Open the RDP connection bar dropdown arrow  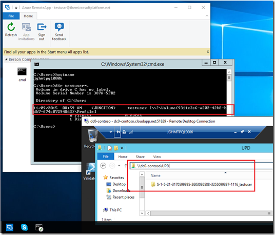click(x=111, y=132)
